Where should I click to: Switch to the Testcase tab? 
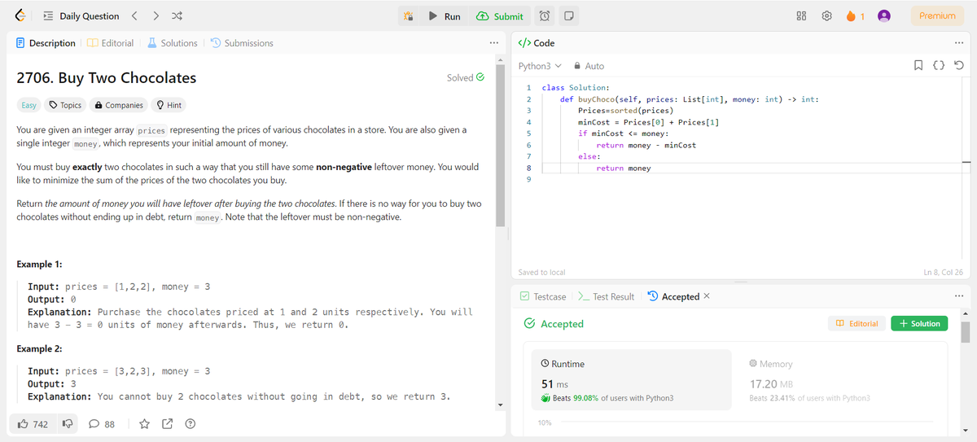543,296
